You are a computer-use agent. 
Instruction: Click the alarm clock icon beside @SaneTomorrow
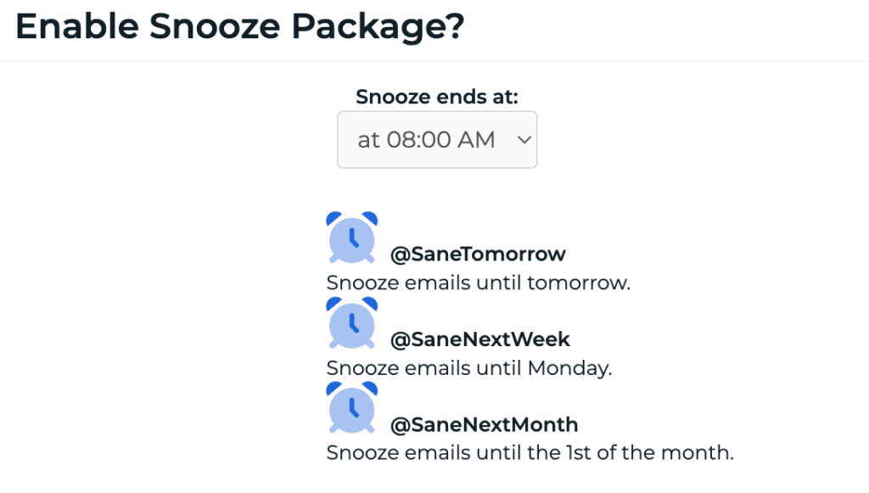[352, 238]
